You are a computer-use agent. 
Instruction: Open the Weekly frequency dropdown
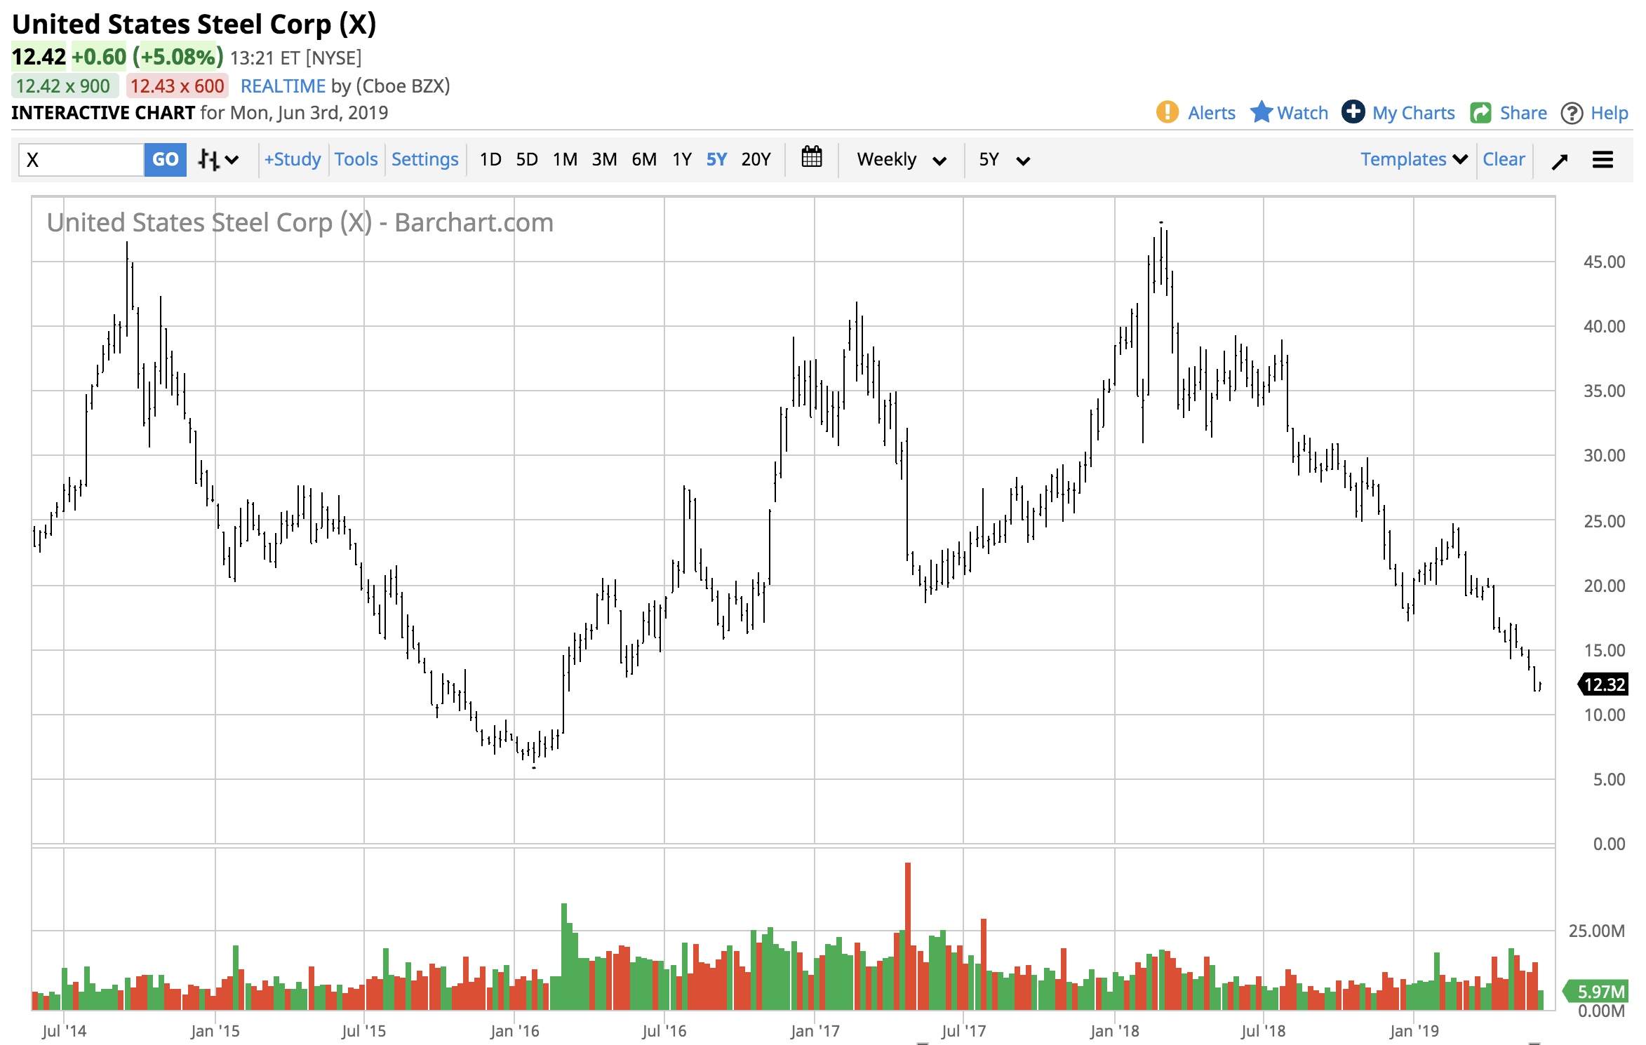coord(902,160)
